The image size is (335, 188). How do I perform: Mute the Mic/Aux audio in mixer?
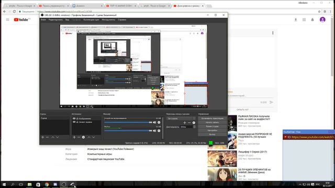tap(154, 131)
